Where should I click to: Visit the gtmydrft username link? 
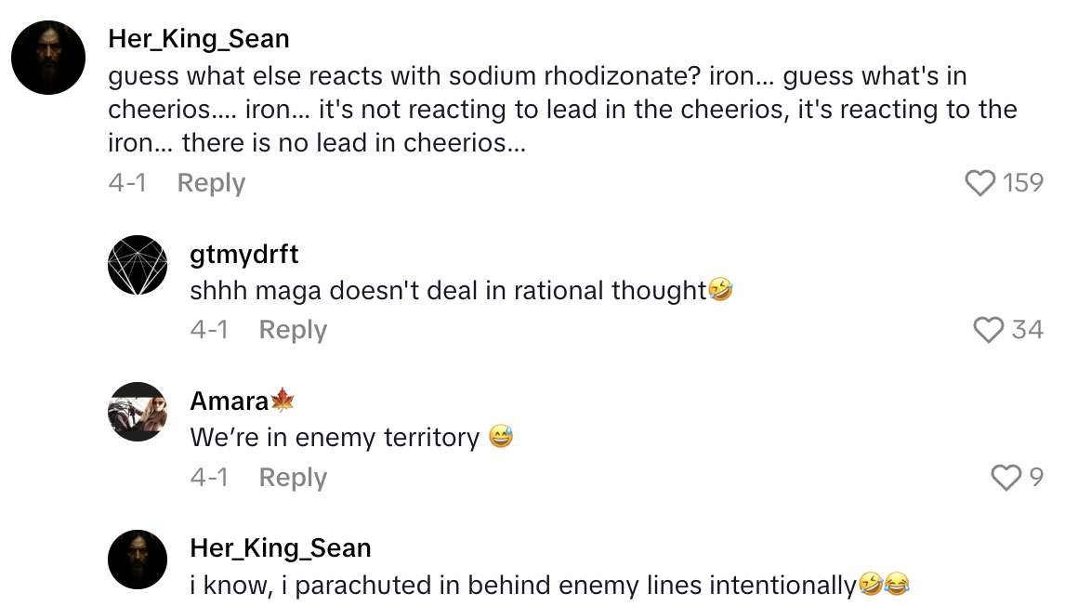click(244, 255)
